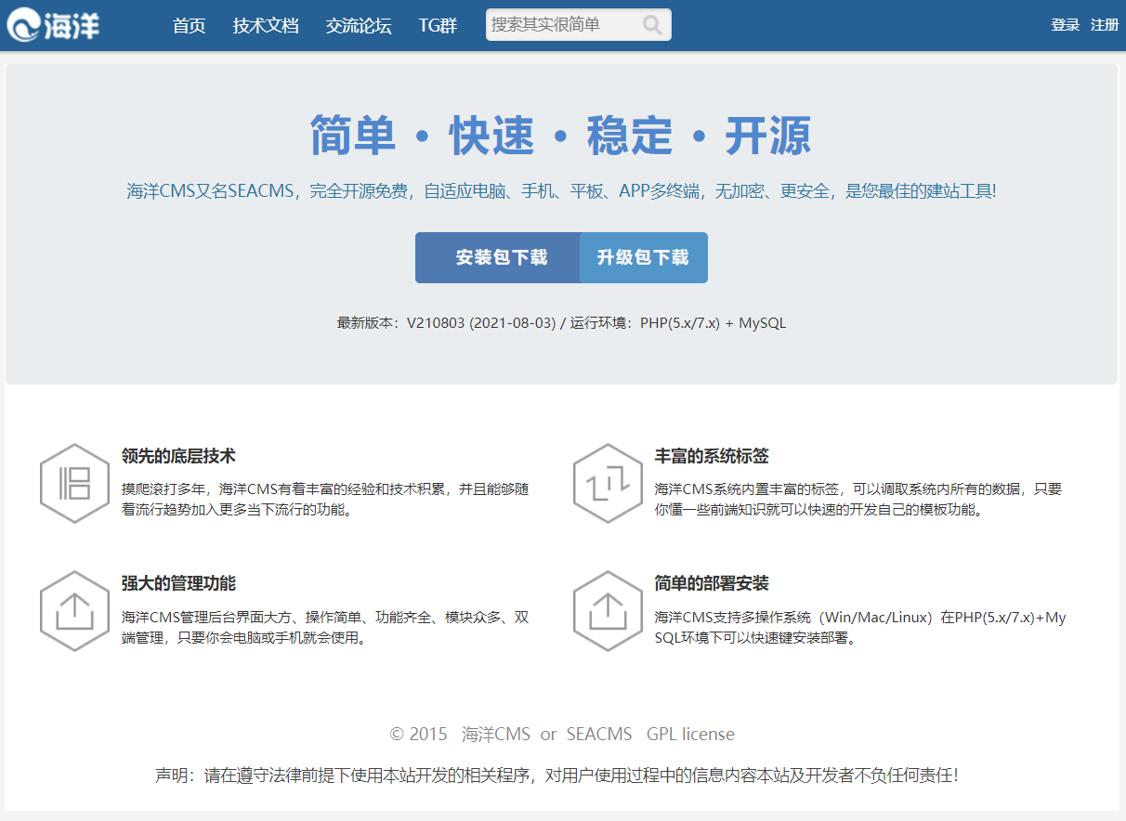Image resolution: width=1126 pixels, height=821 pixels.
Task: Click the description about 系统内置丰富的标签
Action: pyautogui.click(x=858, y=499)
